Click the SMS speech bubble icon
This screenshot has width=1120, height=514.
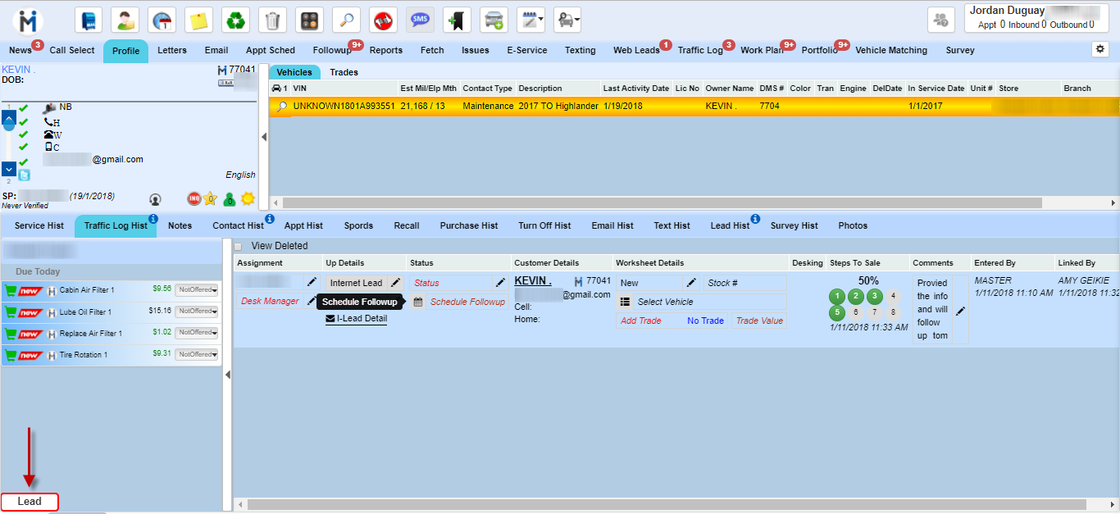420,20
